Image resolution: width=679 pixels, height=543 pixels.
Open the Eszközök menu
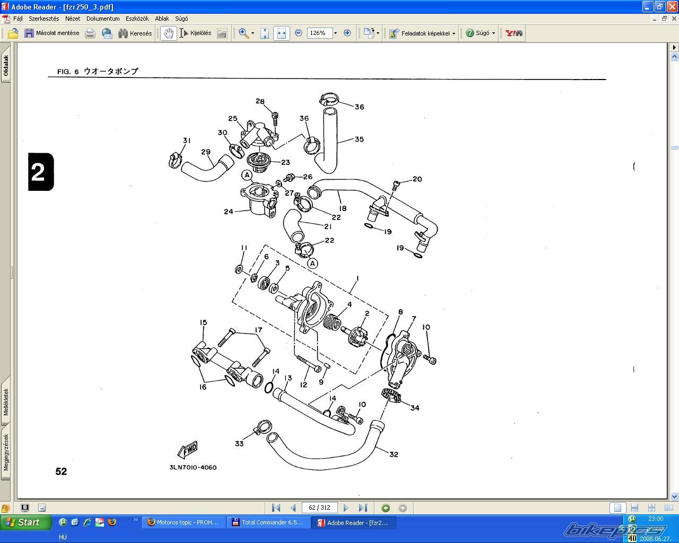137,18
